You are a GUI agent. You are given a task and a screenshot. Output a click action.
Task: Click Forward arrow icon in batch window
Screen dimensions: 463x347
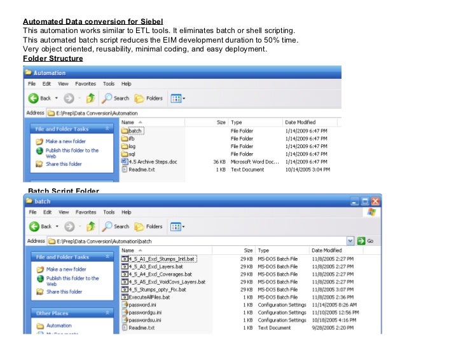click(69, 227)
